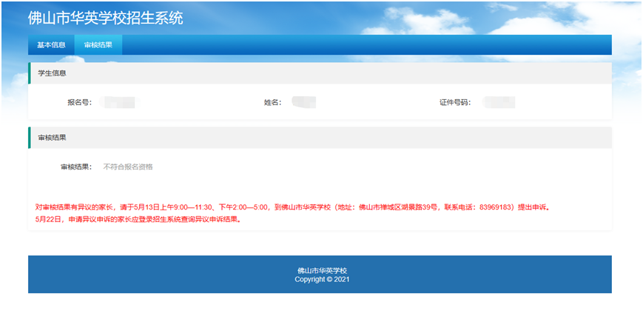Click the blurred 证件号码 value

pos(499,103)
